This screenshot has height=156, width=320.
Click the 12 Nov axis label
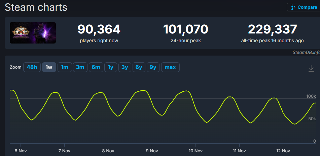pos(283,151)
